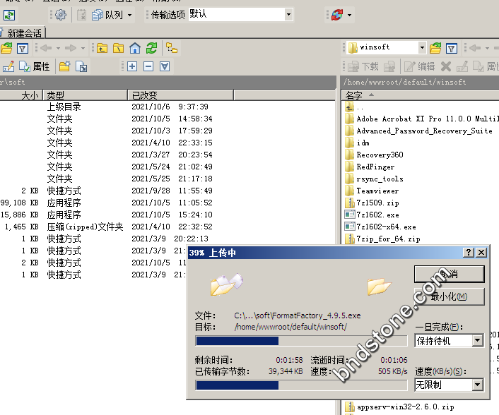Click the help question mark in upload dialog

tap(469, 253)
